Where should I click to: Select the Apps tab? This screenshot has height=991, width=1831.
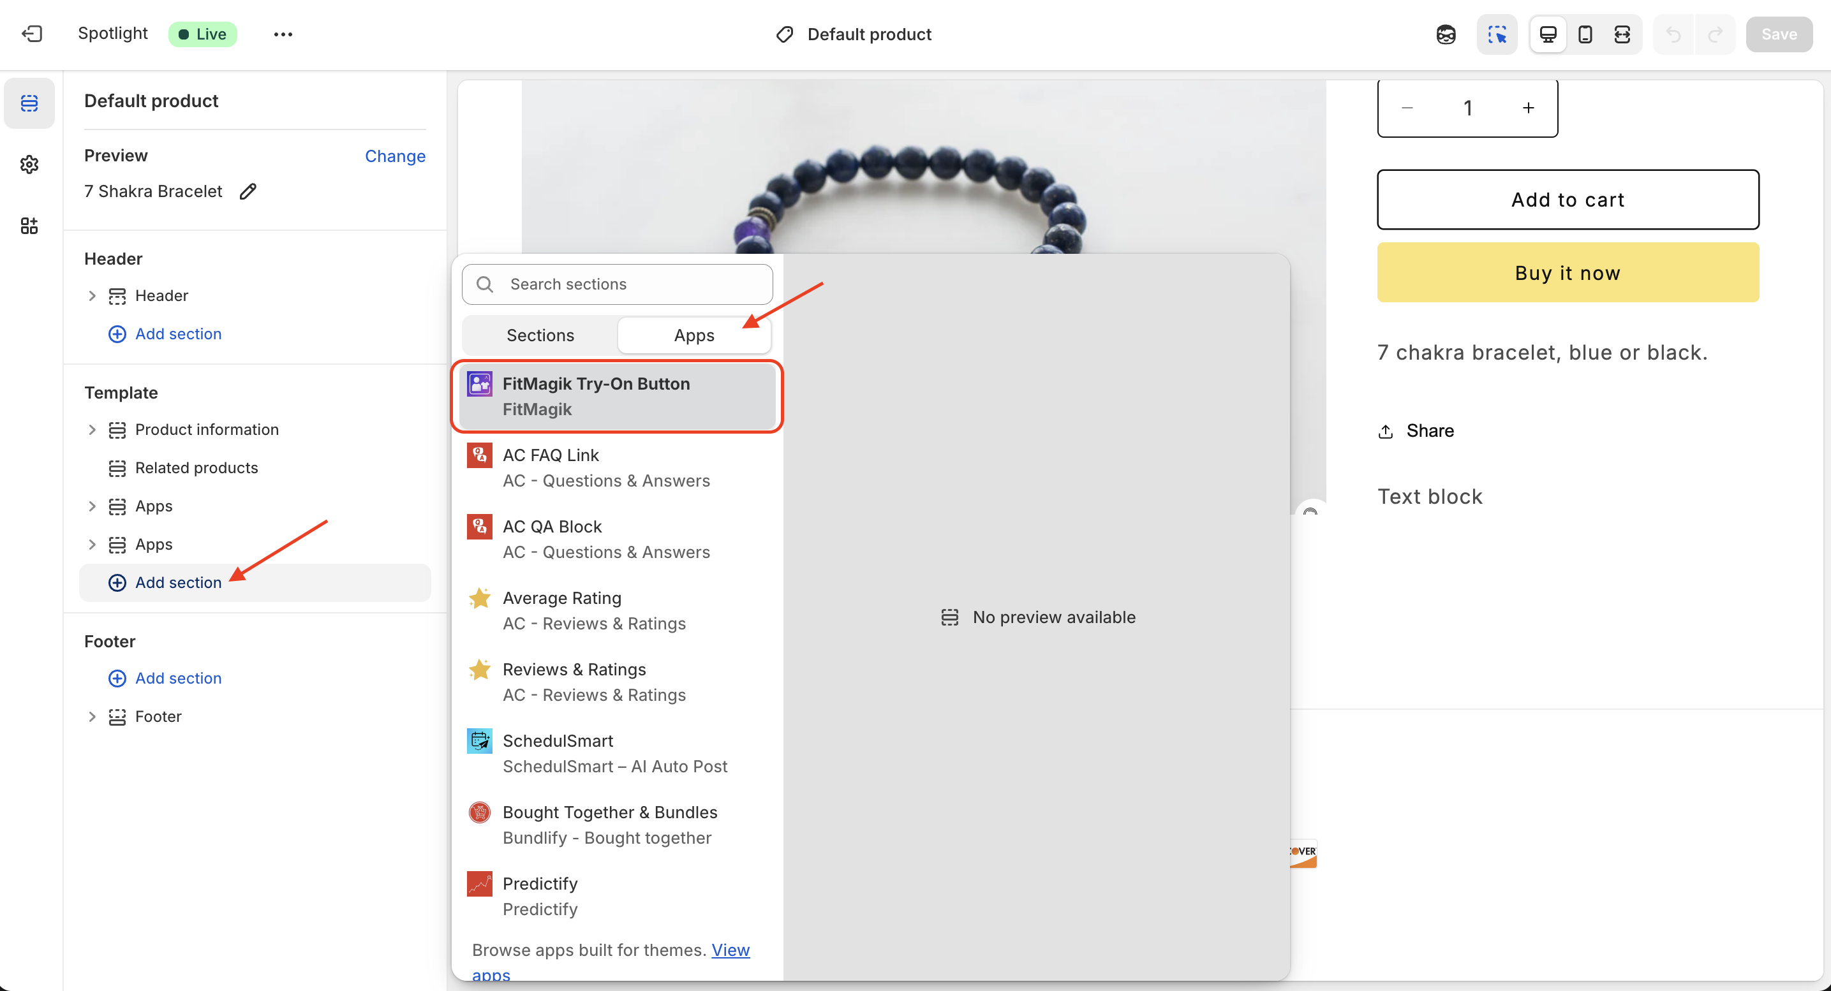tap(693, 335)
